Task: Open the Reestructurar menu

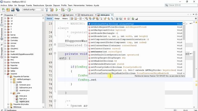Action: [39, 6]
